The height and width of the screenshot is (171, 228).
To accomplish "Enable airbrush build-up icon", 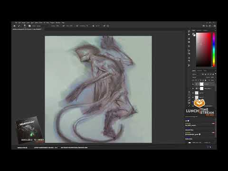I will [x=77, y=26].
